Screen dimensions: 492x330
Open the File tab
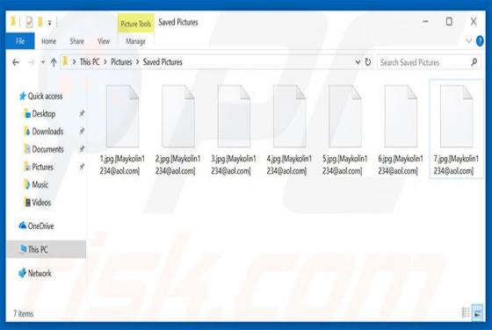click(20, 41)
